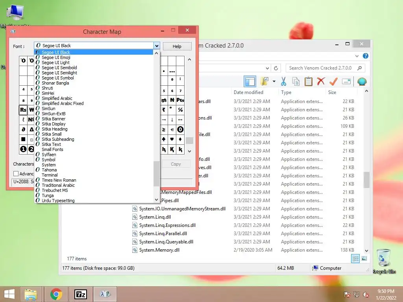The height and width of the screenshot is (302, 403).
Task: Pick Sylfaen font from list
Action: tap(49, 155)
